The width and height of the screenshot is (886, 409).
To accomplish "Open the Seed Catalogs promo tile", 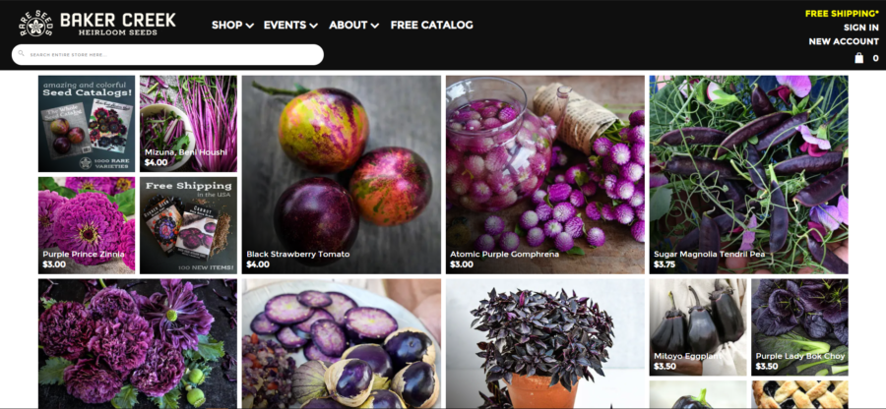I will tap(87, 124).
